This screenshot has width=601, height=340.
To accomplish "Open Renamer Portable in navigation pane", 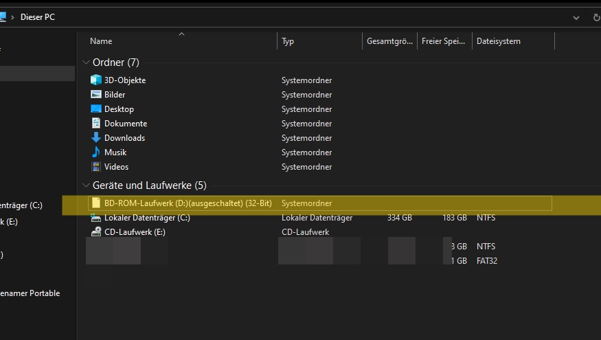I will [x=30, y=293].
